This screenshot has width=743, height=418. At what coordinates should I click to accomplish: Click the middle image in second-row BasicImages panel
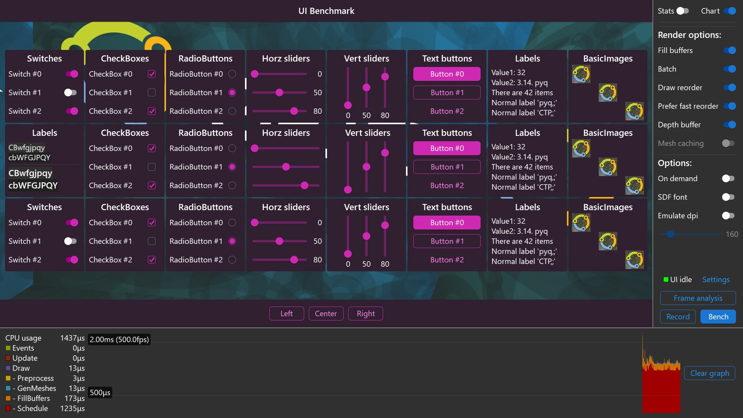coord(608,167)
